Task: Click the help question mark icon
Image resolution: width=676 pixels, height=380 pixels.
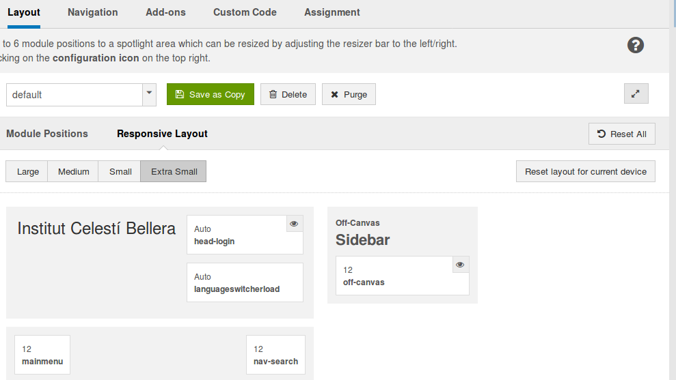Action: click(636, 46)
